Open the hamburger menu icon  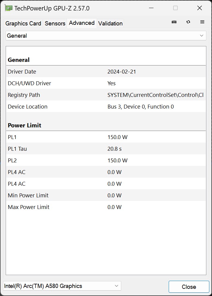pos(202,22)
